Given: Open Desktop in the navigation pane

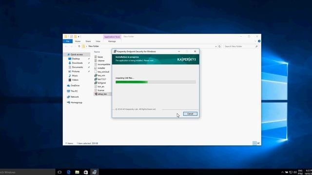Looking at the screenshot, I should [x=76, y=59].
